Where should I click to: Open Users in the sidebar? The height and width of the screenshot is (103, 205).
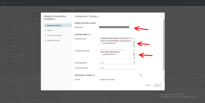(x=9, y=48)
